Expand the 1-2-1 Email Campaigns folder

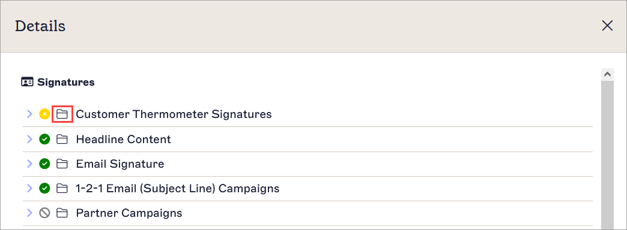point(29,188)
